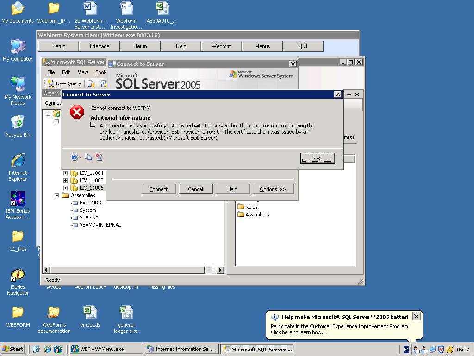This screenshot has height=356, width=474.
Task: Open the View menu in SQL Server
Action: click(83, 72)
